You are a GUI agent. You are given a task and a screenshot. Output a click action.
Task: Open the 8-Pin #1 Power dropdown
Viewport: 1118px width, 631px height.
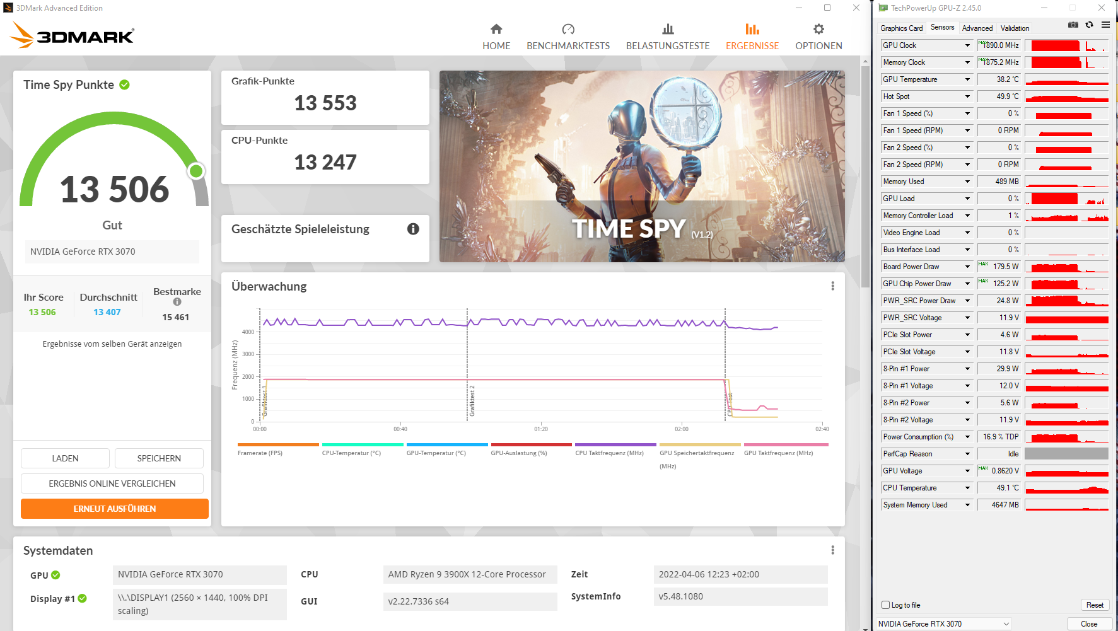[x=967, y=369]
